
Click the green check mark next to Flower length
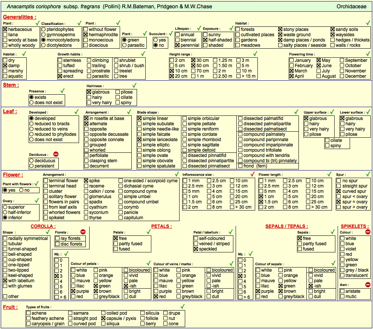329,174
